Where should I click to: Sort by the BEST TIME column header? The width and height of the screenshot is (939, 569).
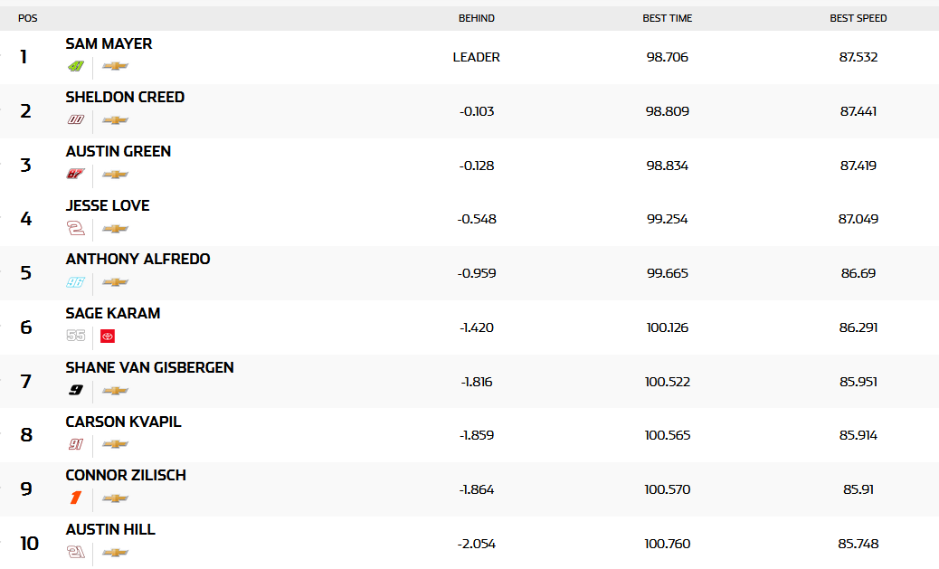tap(667, 18)
